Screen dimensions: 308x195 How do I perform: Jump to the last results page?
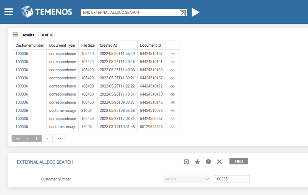(x=59, y=139)
